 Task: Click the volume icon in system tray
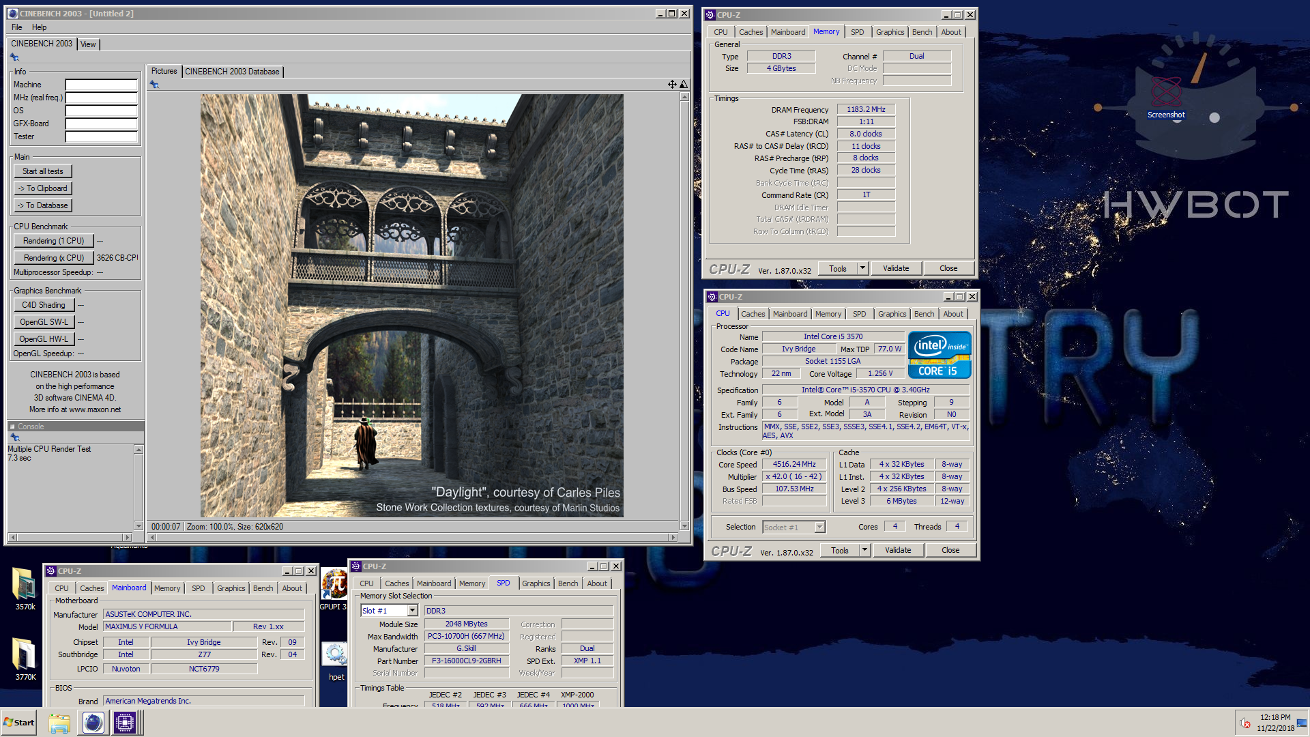click(x=1244, y=723)
